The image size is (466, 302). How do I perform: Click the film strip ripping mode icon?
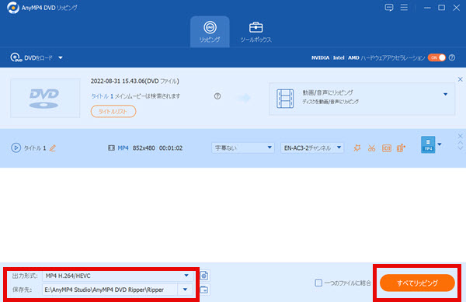click(x=285, y=99)
